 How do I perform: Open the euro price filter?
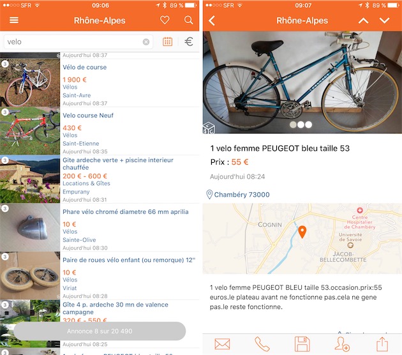(x=189, y=42)
